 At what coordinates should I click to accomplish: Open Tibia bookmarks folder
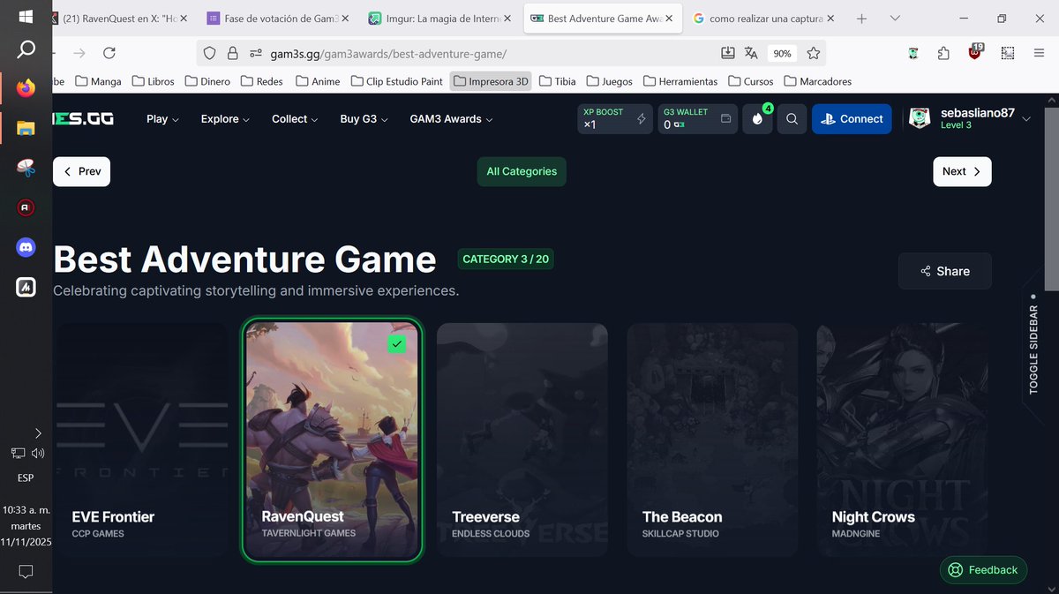[557, 81]
